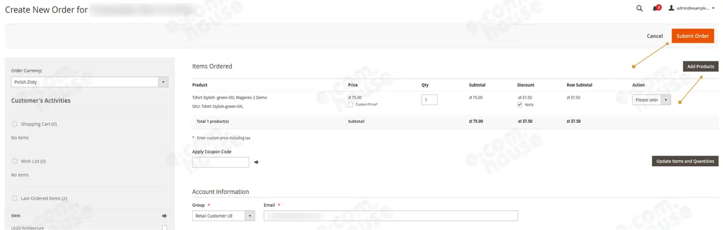Click the SKU: Tshirt Stylish-green-XXL text
Image resolution: width=723 pixels, height=230 pixels.
pyautogui.click(x=218, y=106)
